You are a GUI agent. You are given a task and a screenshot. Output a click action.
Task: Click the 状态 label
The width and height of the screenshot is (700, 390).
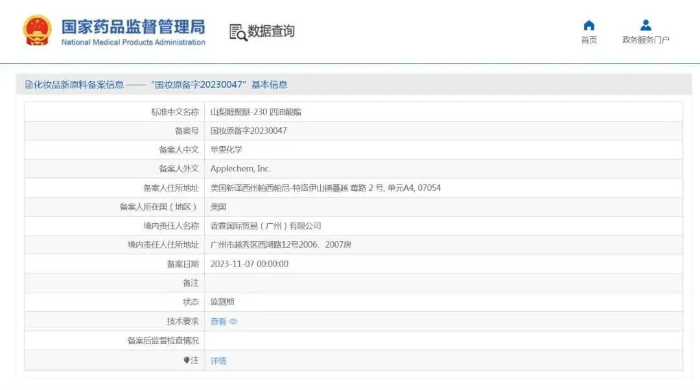click(191, 302)
